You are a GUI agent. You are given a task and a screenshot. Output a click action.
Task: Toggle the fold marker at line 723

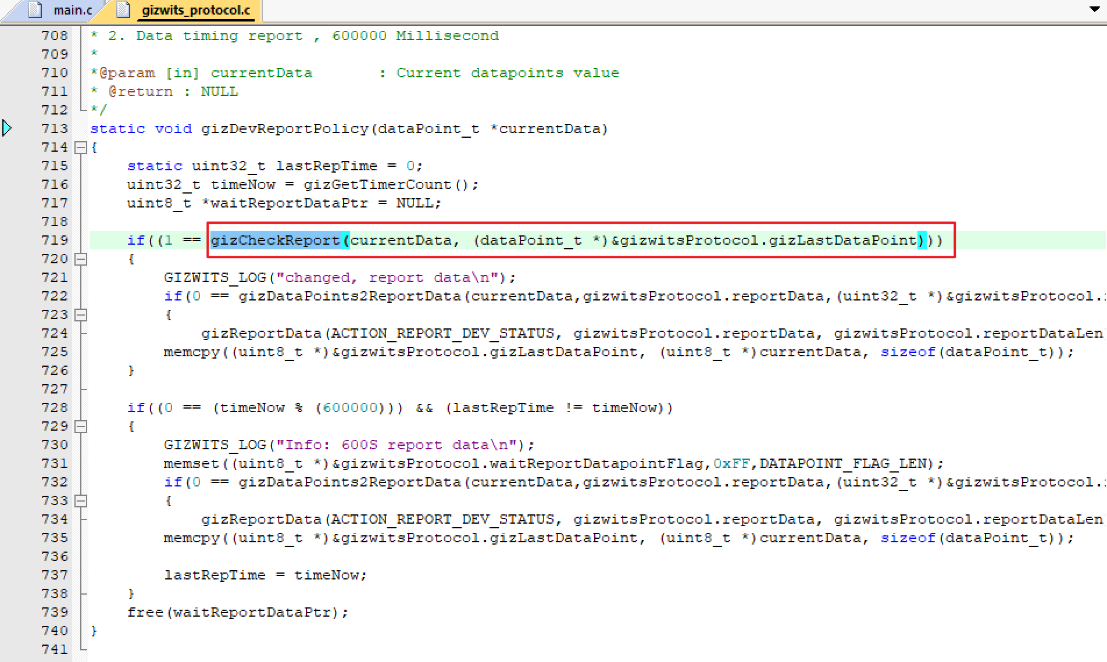[81, 315]
